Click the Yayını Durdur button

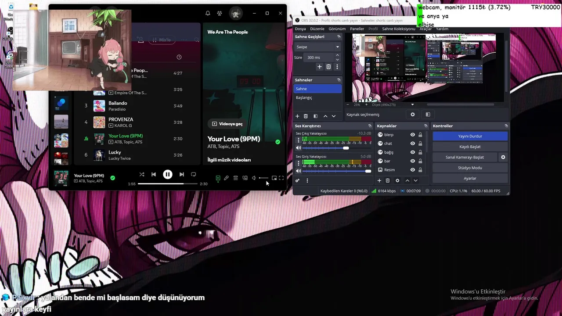(x=470, y=136)
